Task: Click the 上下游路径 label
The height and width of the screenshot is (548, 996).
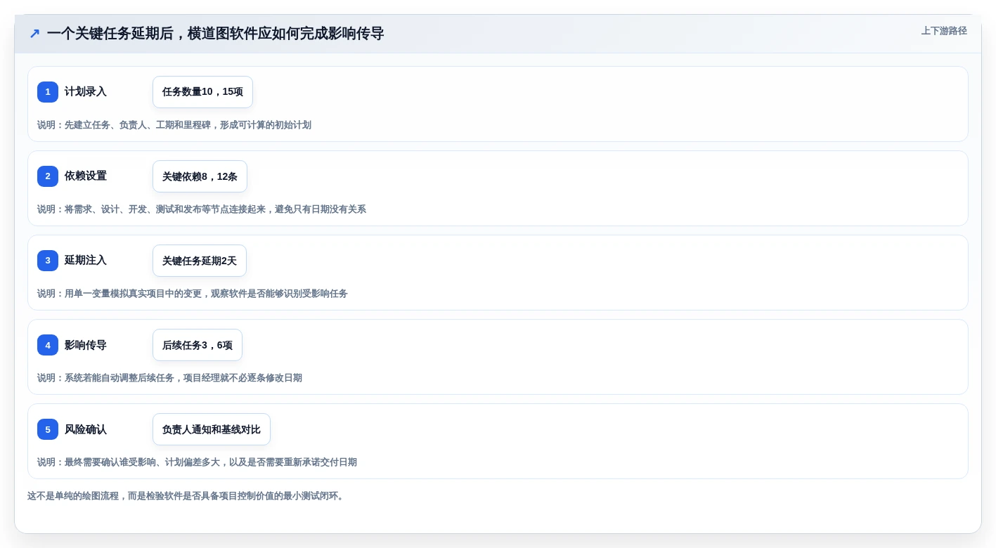Action: click(944, 31)
